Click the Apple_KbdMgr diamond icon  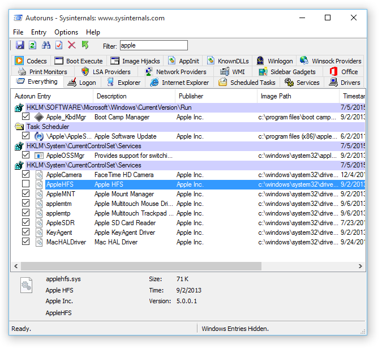click(39, 117)
